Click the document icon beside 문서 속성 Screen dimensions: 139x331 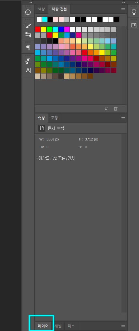(x=42, y=128)
